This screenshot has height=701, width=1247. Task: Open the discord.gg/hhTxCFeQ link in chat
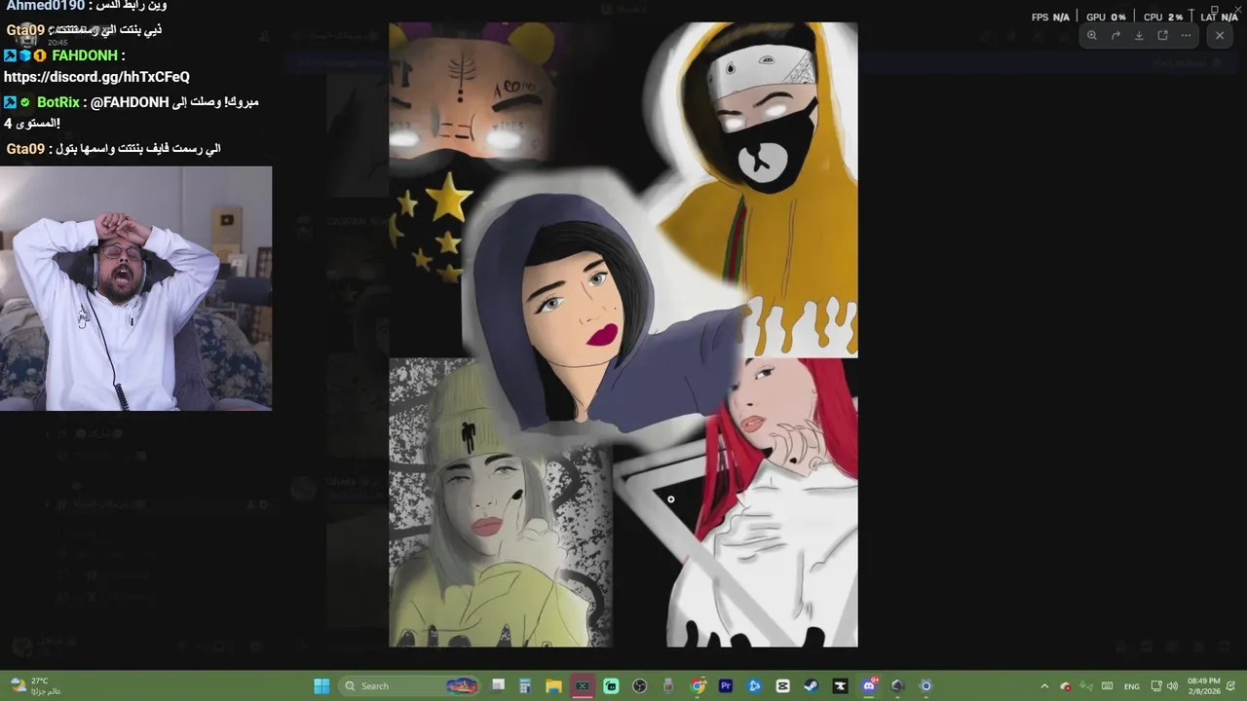(96, 77)
